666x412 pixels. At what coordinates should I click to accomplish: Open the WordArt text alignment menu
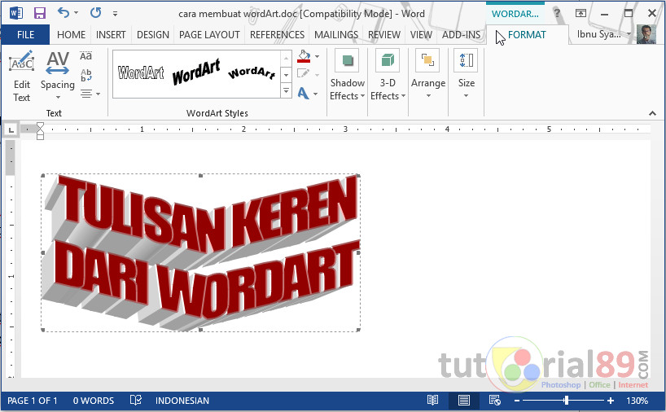pos(90,94)
